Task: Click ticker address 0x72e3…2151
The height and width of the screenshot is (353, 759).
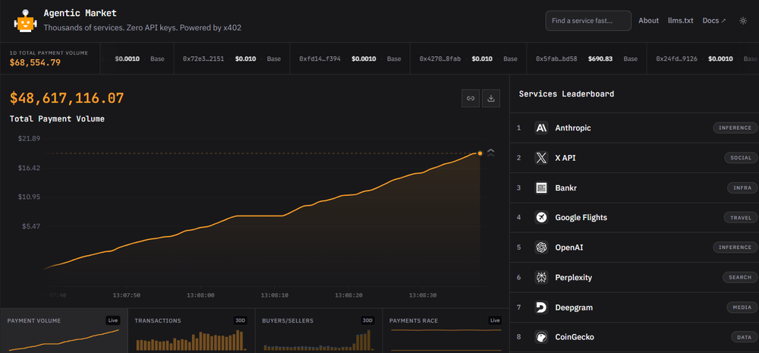Action: 203,58
